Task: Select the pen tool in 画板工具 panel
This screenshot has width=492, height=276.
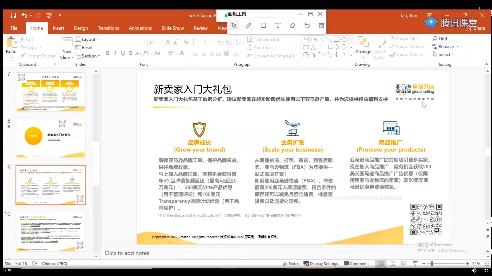Action: (x=248, y=26)
